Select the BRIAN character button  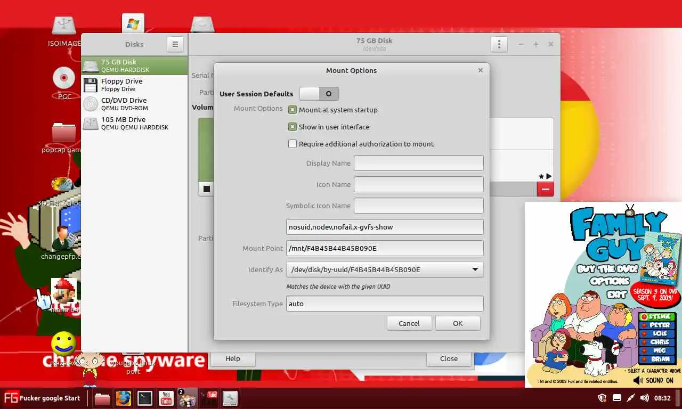pyautogui.click(x=658, y=359)
